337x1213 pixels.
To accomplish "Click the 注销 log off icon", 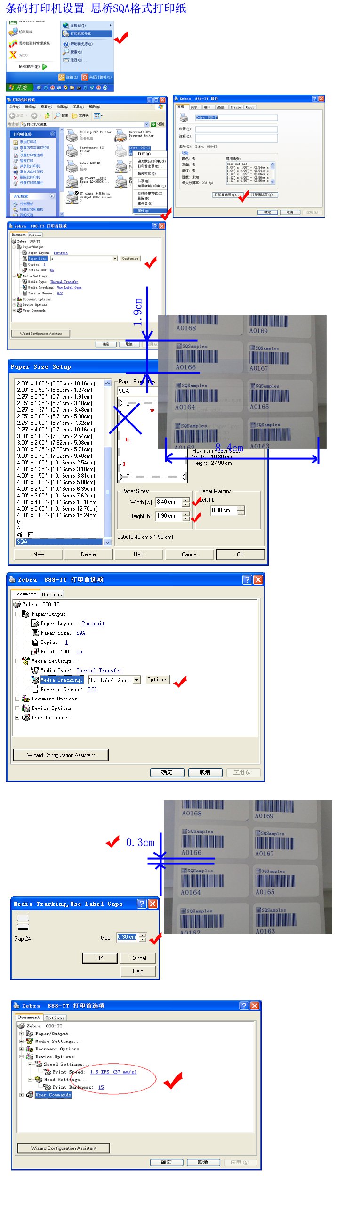I will [62, 77].
